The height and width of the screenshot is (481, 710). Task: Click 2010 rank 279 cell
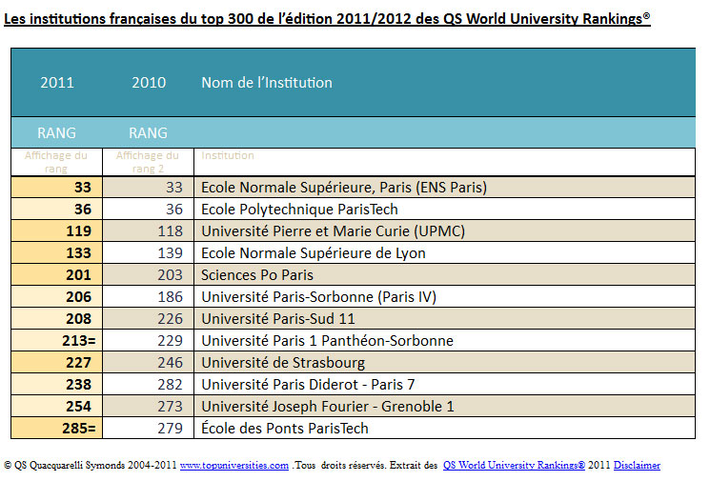(x=148, y=428)
